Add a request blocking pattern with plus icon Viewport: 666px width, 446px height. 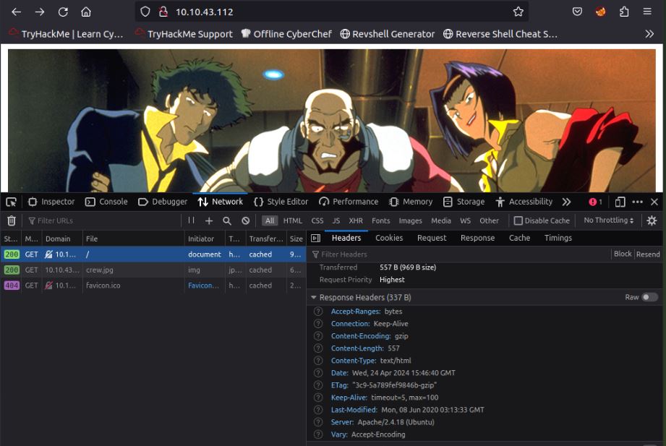tap(209, 220)
